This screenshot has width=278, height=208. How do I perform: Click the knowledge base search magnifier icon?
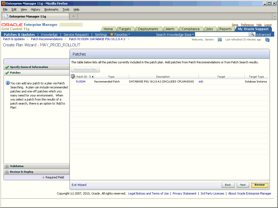click(x=252, y=34)
